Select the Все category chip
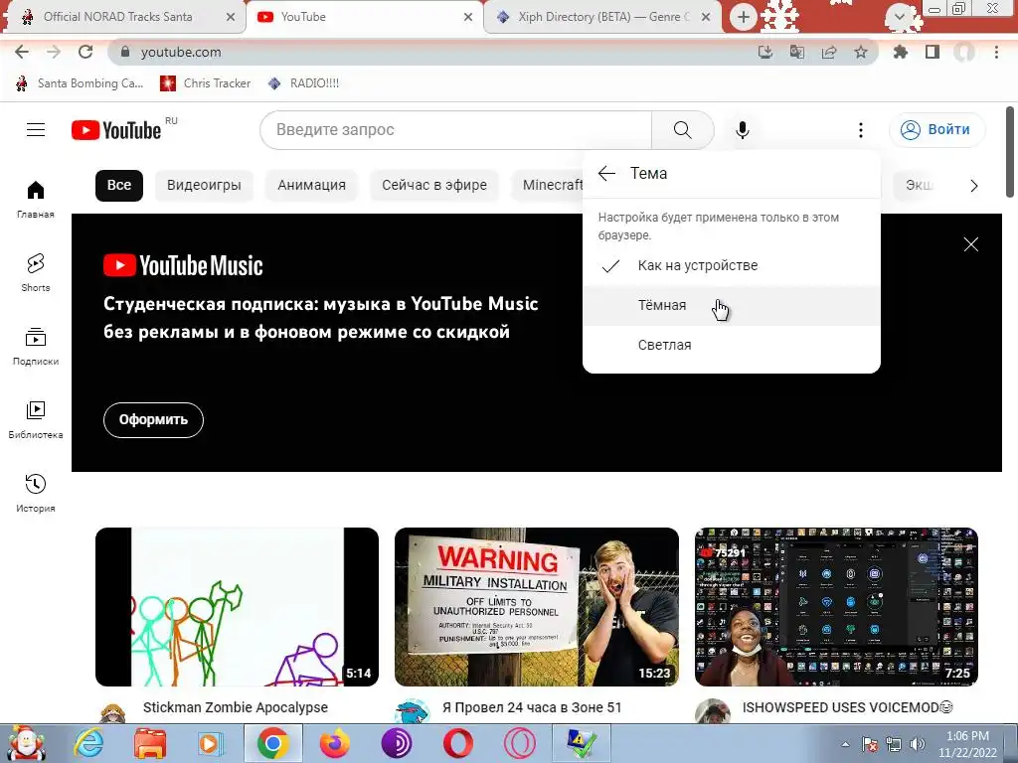Image resolution: width=1018 pixels, height=763 pixels. coord(119,185)
